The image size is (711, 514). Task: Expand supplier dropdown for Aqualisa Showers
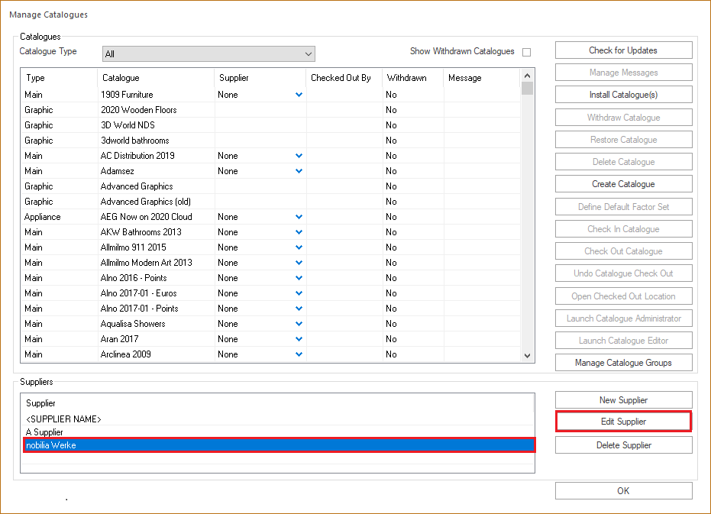299,324
